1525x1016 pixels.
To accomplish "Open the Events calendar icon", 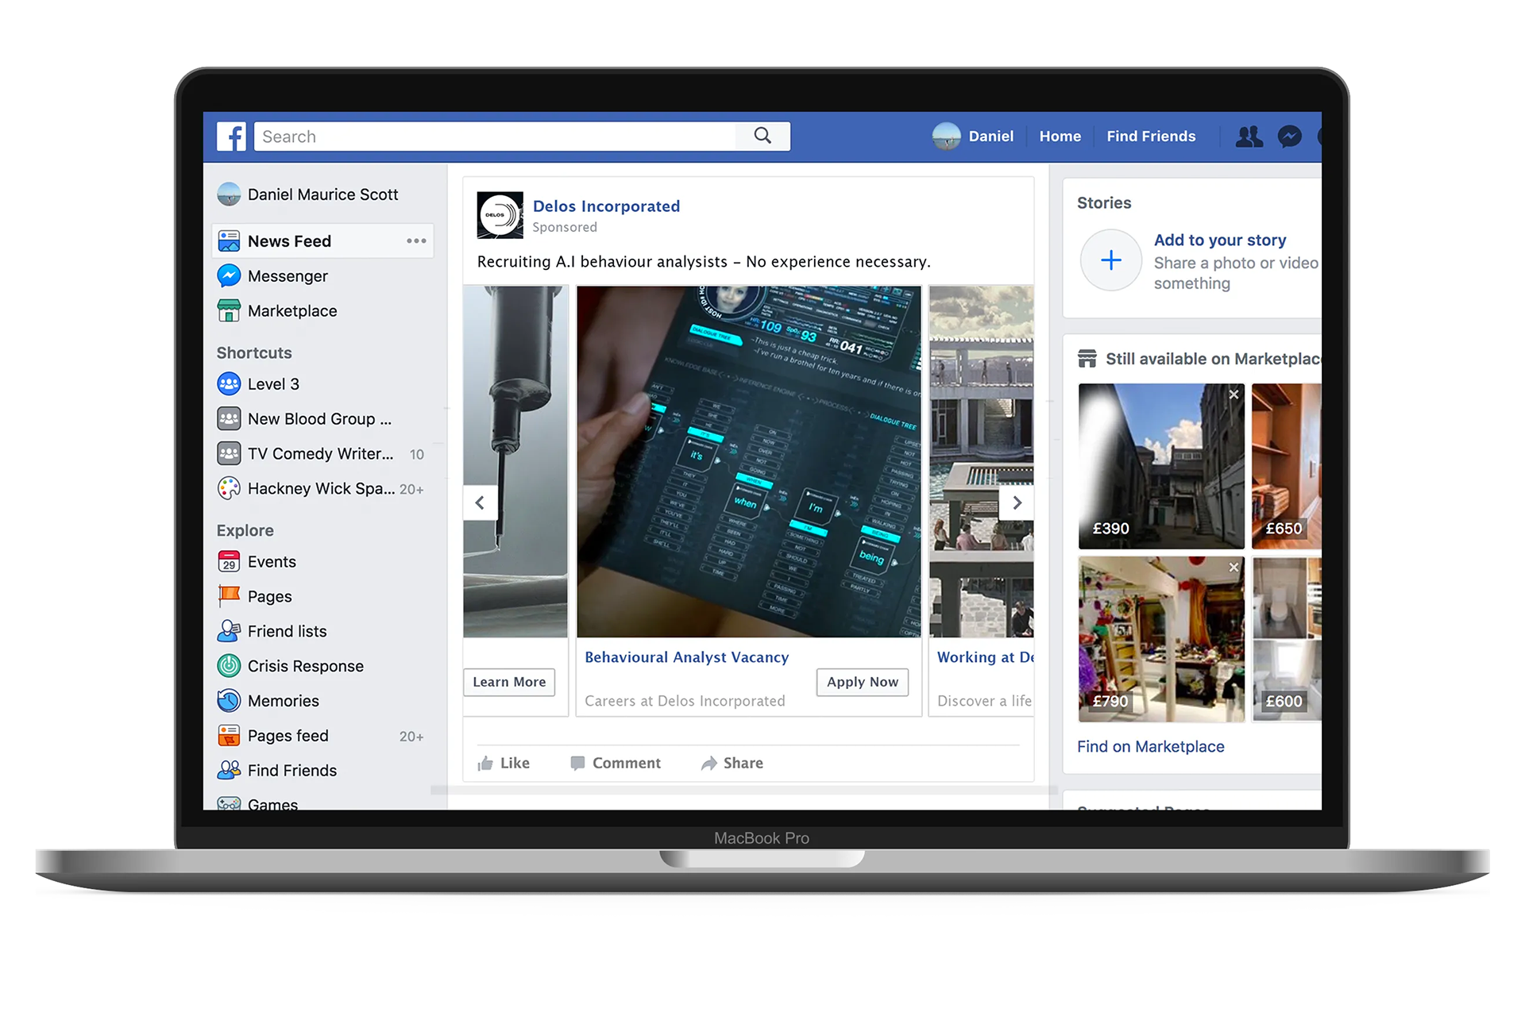I will tap(229, 561).
